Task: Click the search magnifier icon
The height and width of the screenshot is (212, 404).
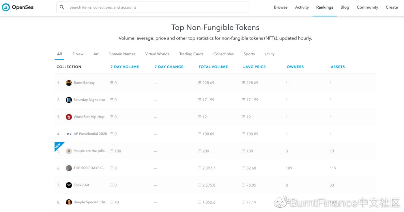Action: (62, 7)
